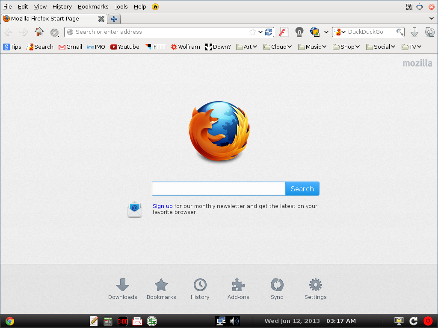Open Sync from the start page
438x328 pixels.
pos(277,289)
